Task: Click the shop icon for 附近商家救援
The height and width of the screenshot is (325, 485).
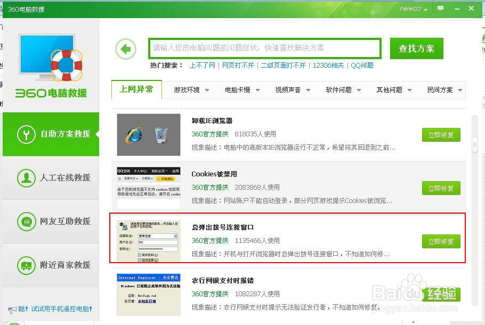Action: tap(26, 265)
